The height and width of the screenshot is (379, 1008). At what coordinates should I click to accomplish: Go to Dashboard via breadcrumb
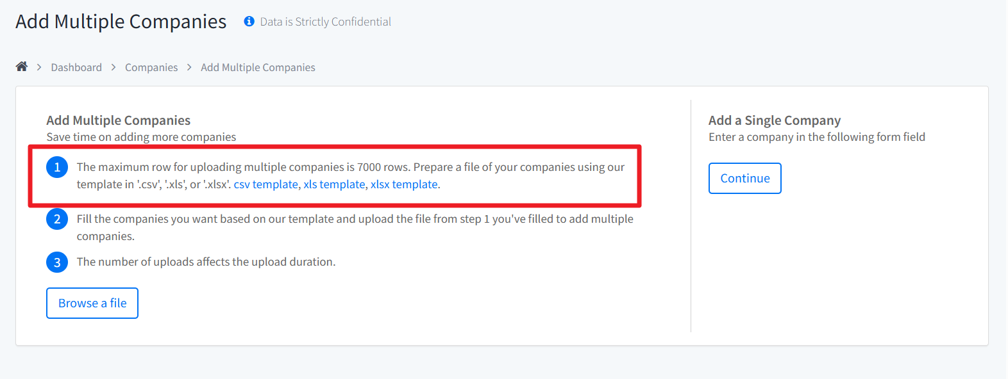pos(76,67)
